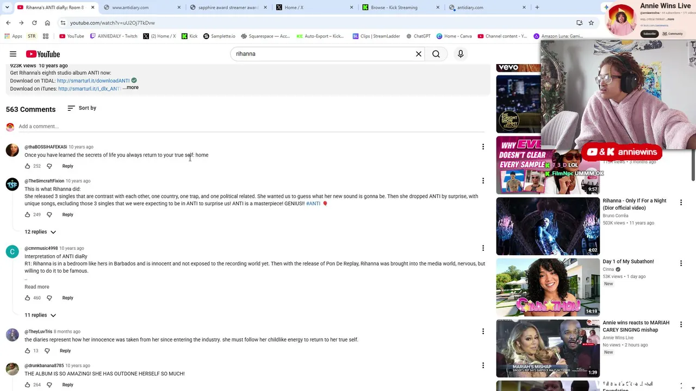Screen dimensions: 696x391
Task: Expand the 12 replies thread
Action: click(x=41, y=232)
